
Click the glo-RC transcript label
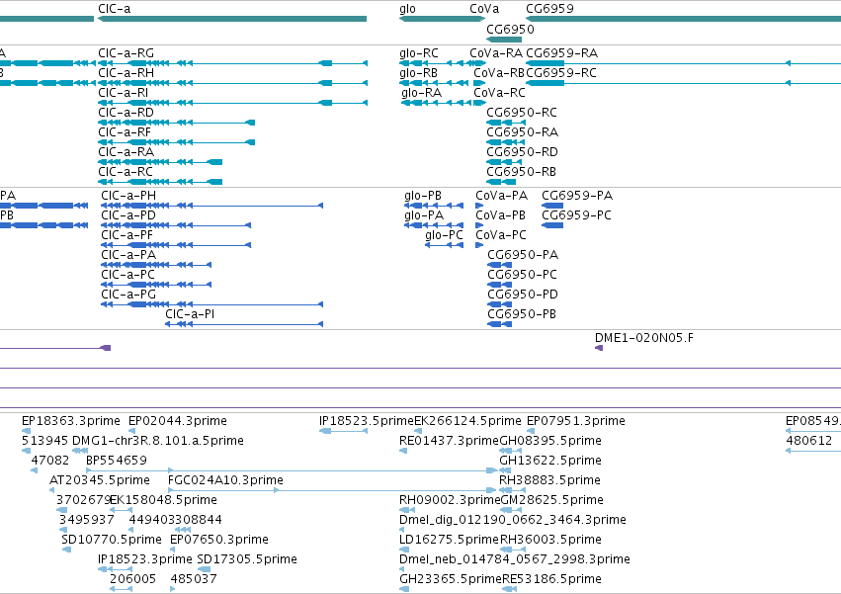(x=419, y=53)
